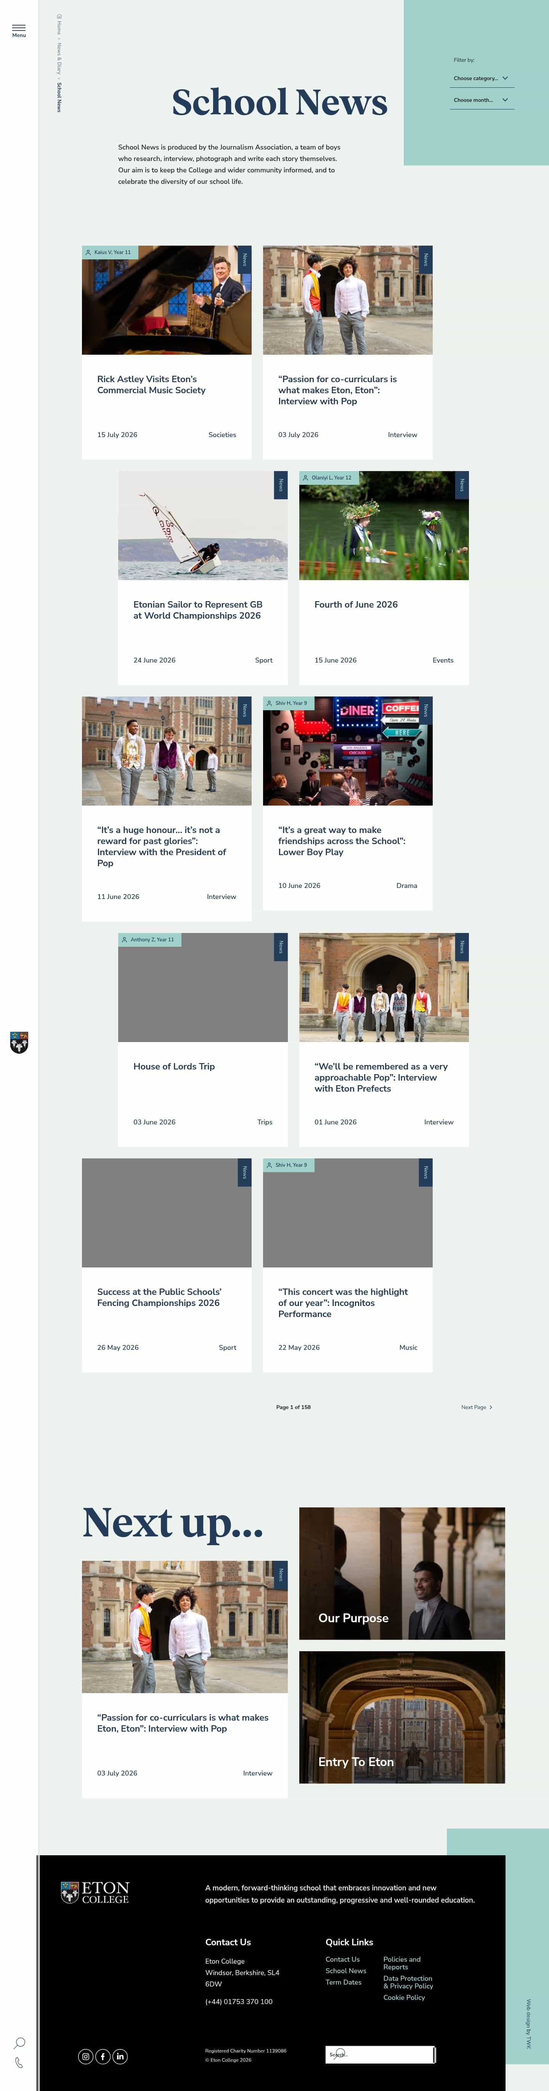Open Public Schools' Fencing Championships article
Image resolution: width=549 pixels, height=2091 pixels.
point(159,1297)
